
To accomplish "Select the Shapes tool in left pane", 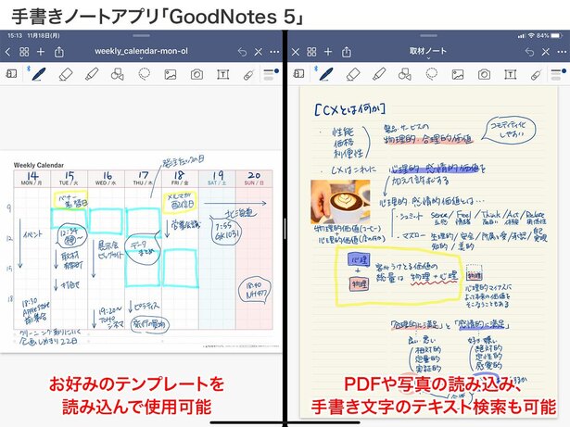I will 117,74.
